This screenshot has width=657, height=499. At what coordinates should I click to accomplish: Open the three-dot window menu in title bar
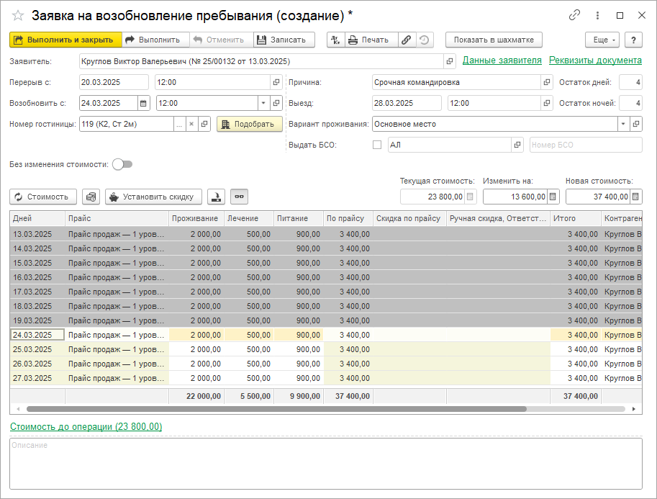click(597, 15)
